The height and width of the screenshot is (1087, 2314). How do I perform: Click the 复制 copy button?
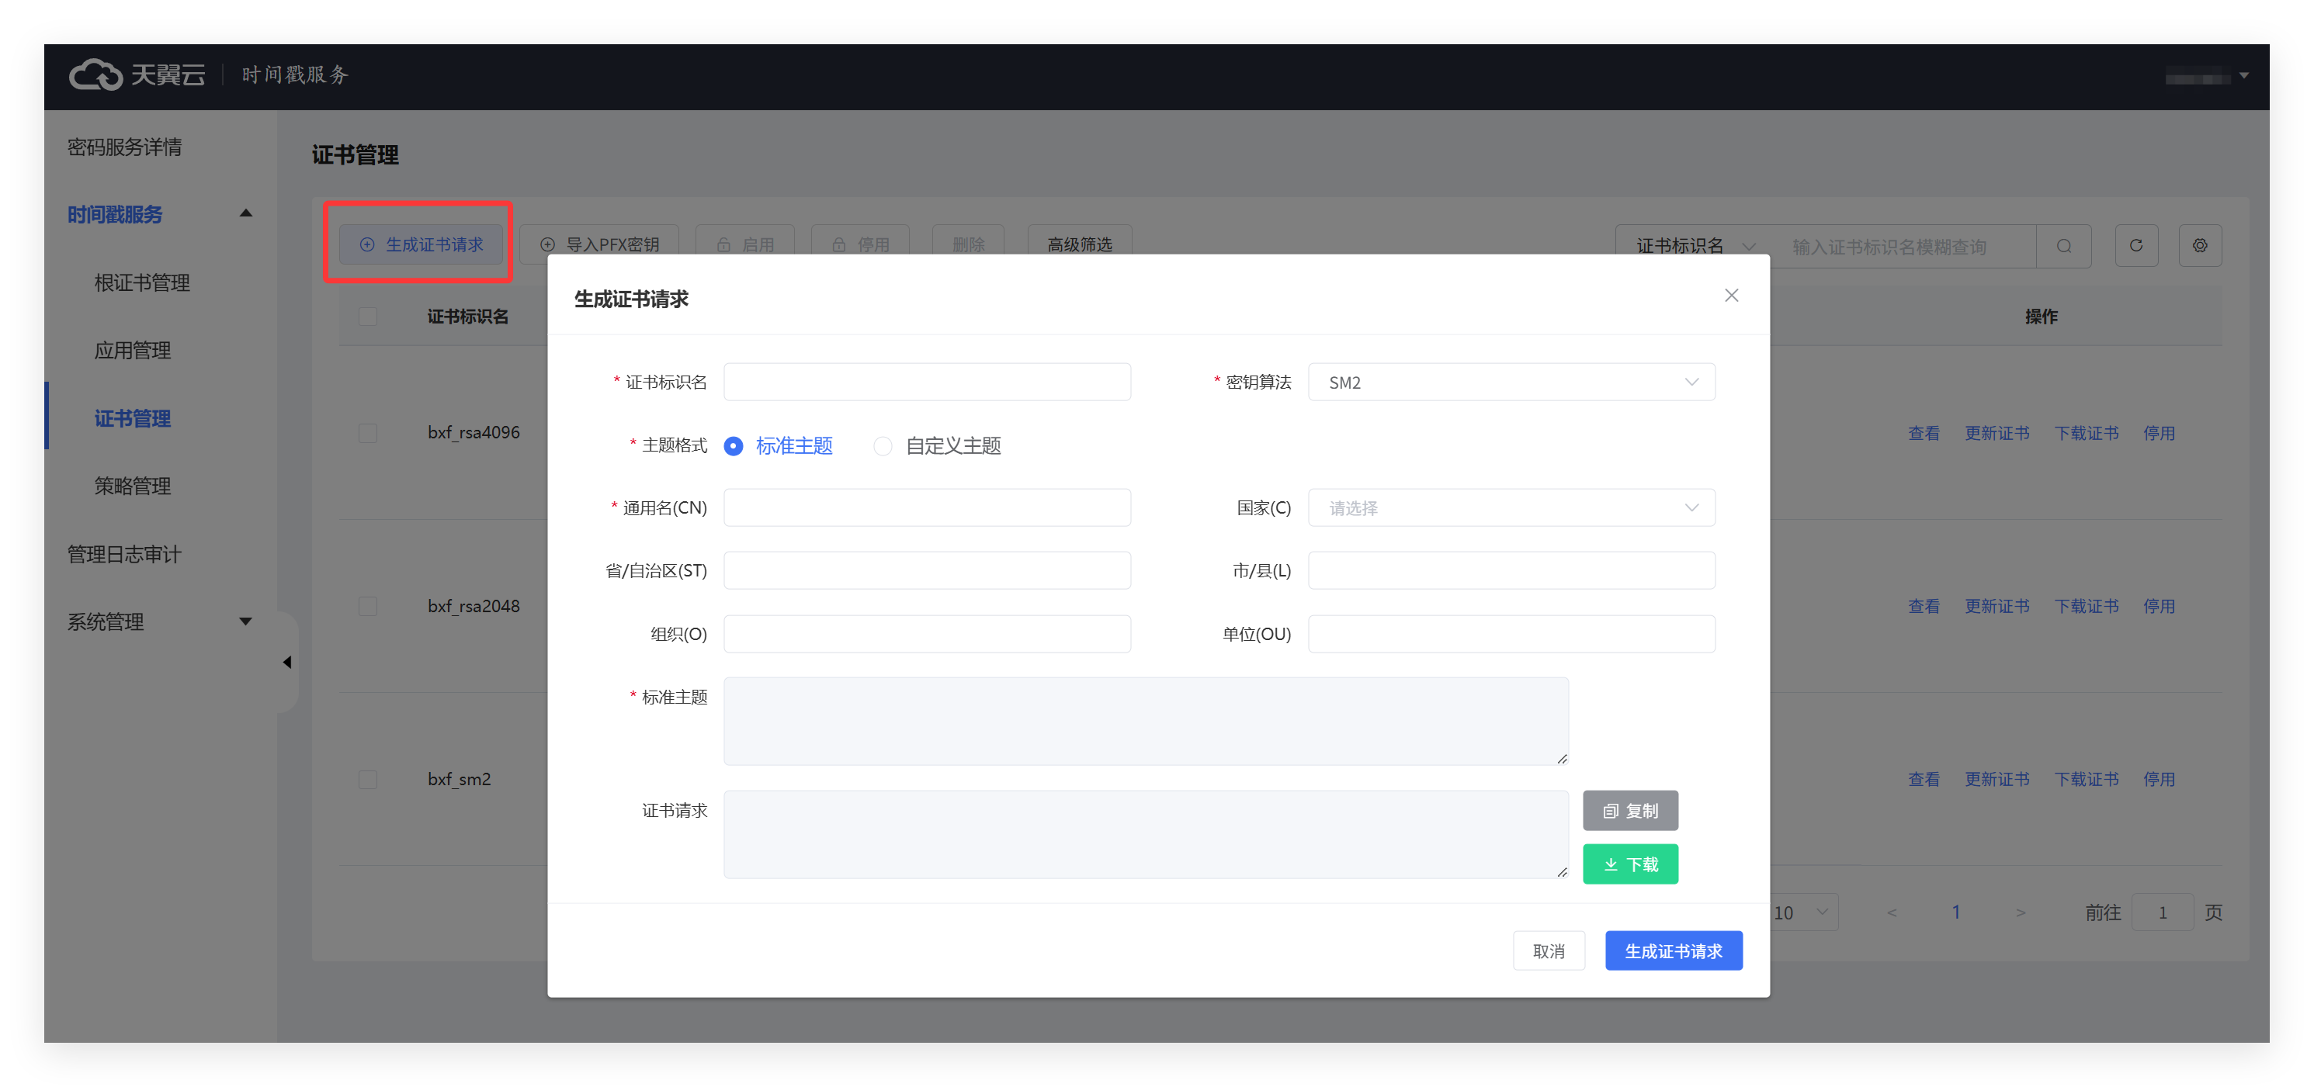click(x=1629, y=811)
